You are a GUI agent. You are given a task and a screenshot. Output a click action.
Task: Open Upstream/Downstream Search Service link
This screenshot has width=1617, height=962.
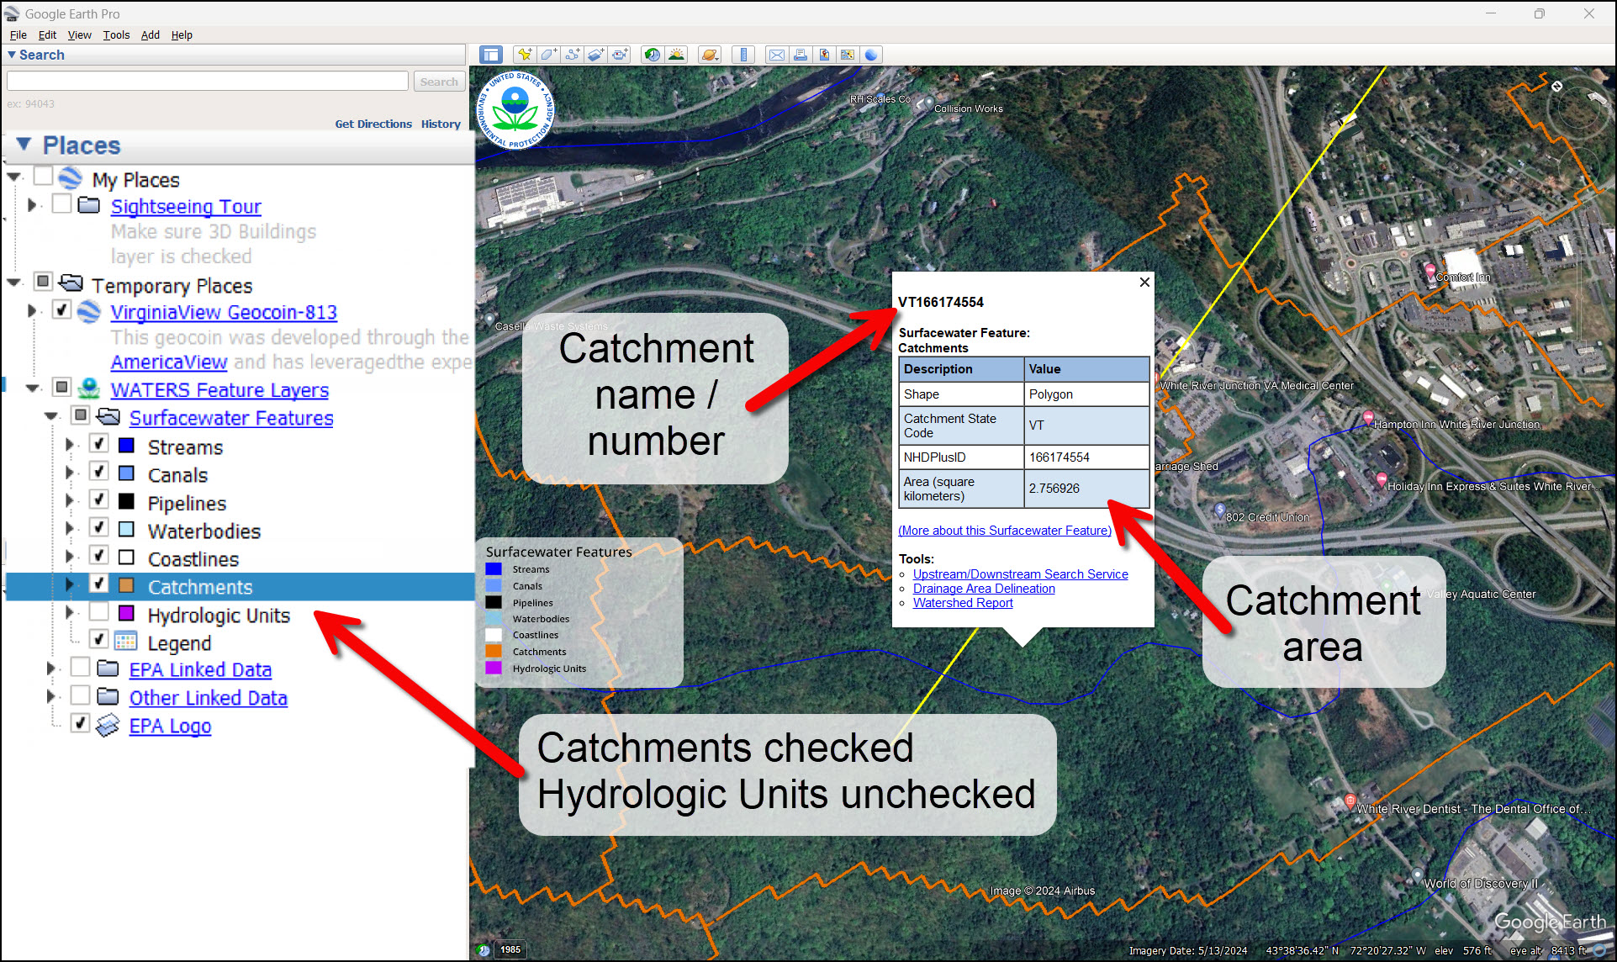[x=1020, y=574]
